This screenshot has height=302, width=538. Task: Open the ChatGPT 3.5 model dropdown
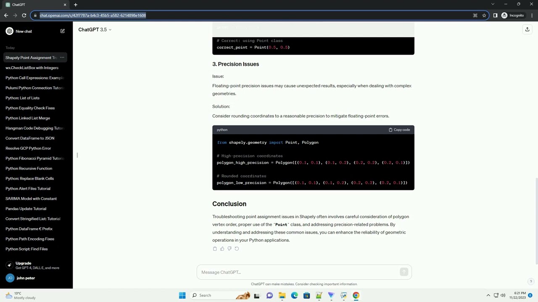(95, 29)
